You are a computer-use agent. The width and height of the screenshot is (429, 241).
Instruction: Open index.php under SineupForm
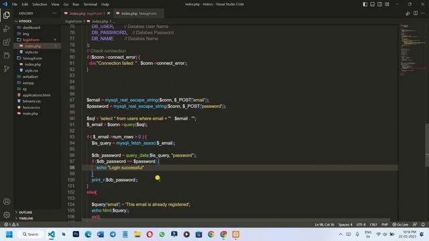33,64
